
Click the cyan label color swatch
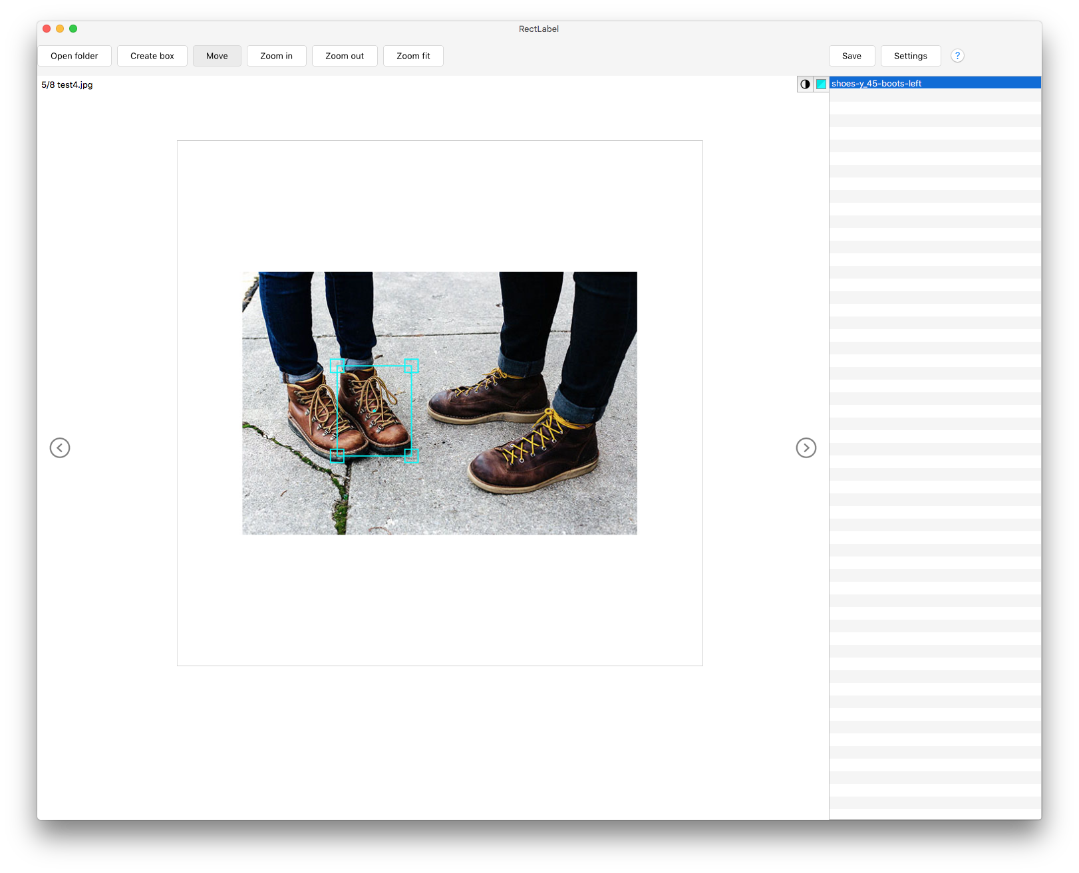(x=822, y=84)
